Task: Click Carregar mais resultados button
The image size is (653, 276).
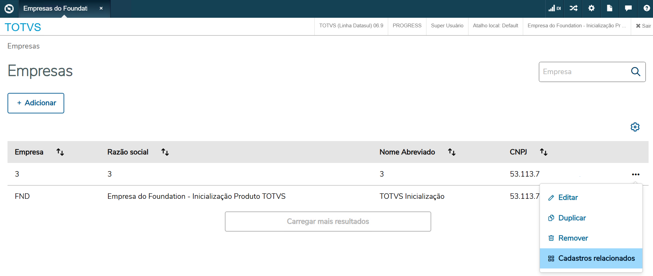Action: 328,221
